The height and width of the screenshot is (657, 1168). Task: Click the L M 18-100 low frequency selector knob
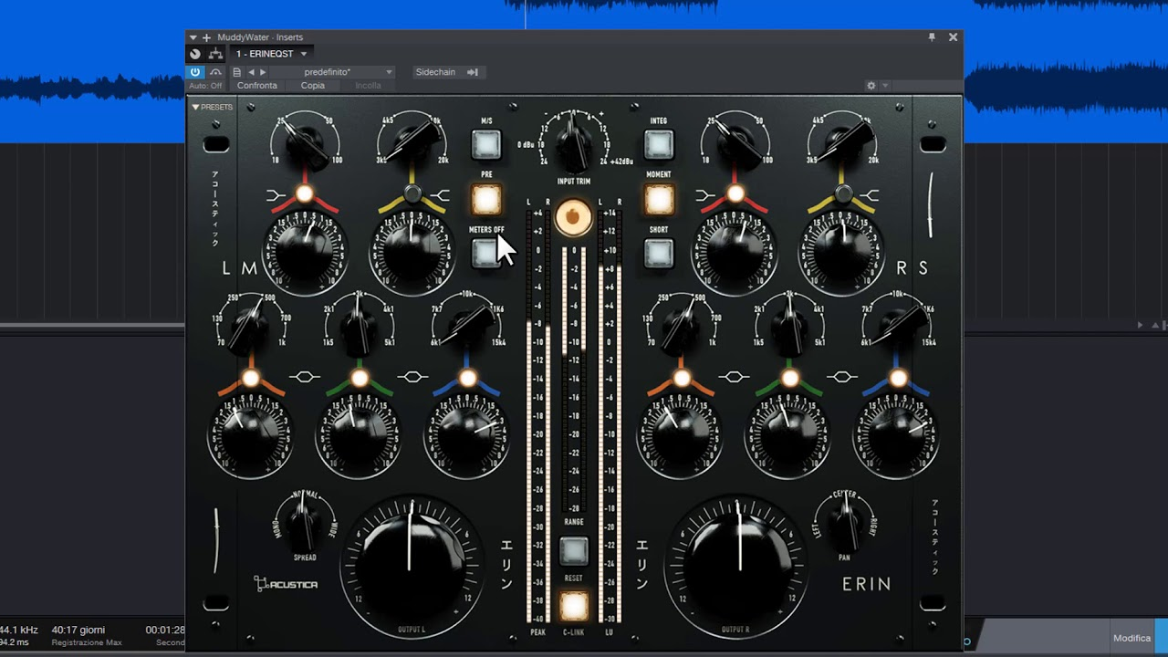pyautogui.click(x=306, y=144)
